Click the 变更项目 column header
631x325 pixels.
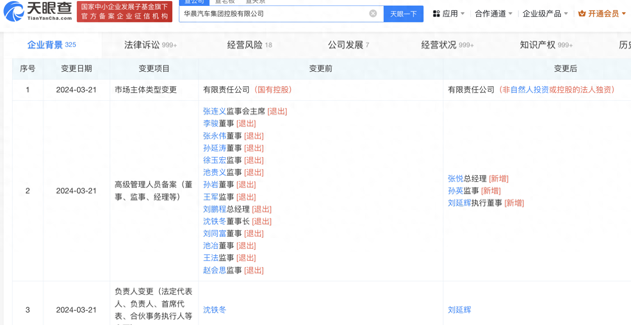point(154,69)
